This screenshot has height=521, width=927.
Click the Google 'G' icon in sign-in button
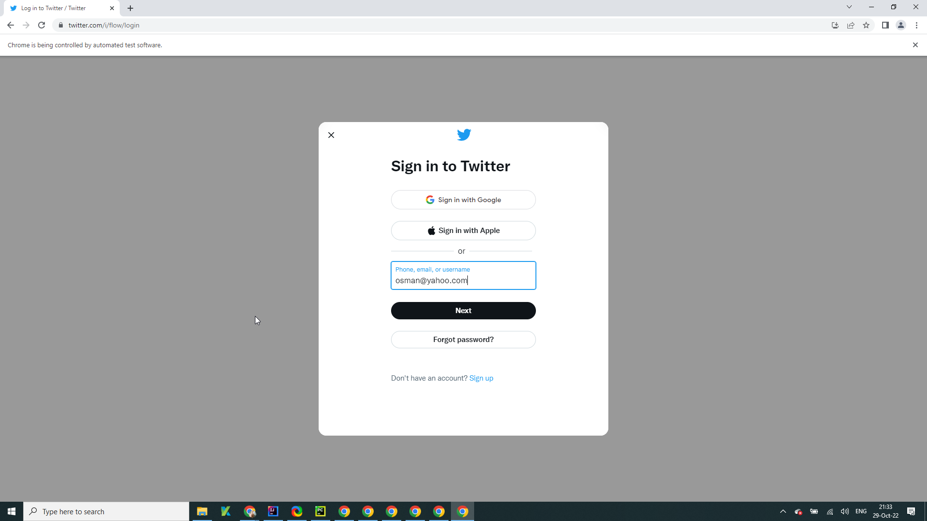pyautogui.click(x=430, y=200)
